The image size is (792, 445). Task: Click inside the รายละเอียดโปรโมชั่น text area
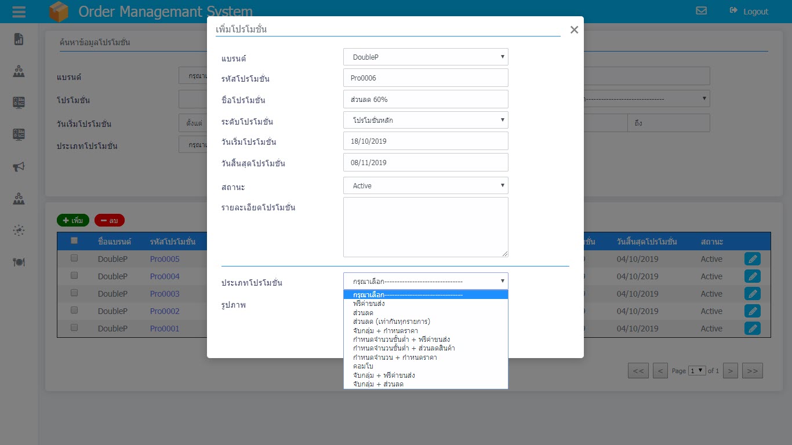[x=426, y=227]
